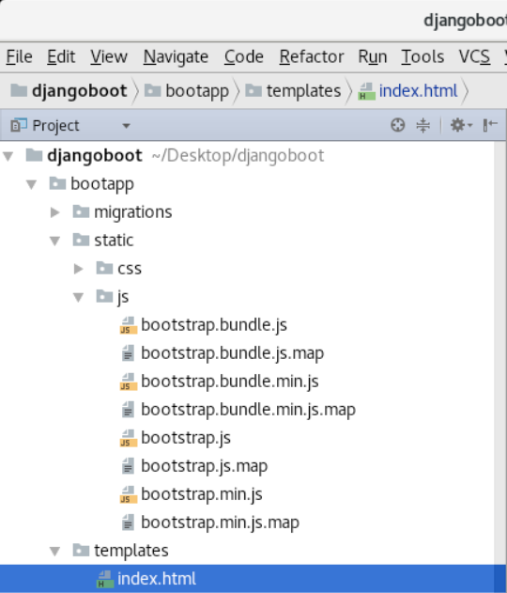Screen dimensions: 507x593
Task: Click the JS icon of bootstrap.min.js
Action: (128, 494)
